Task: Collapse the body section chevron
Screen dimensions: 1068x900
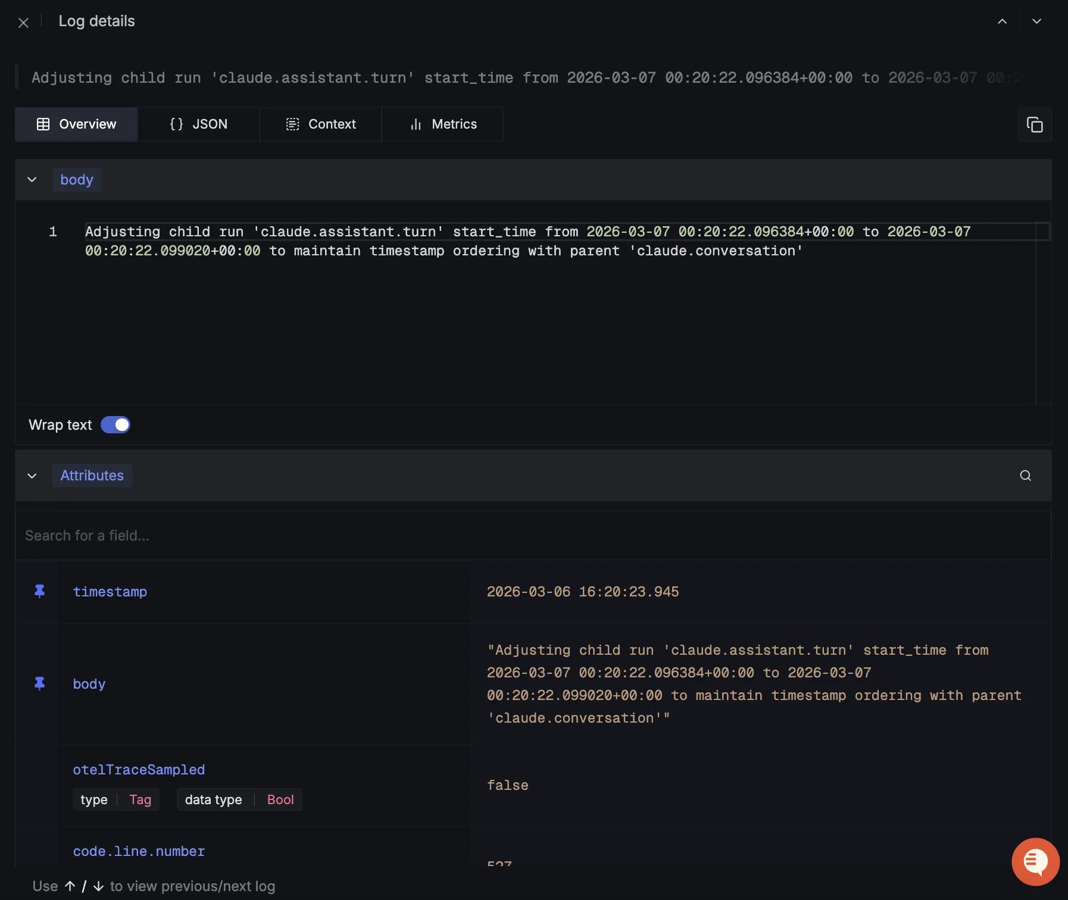Action: pos(32,180)
